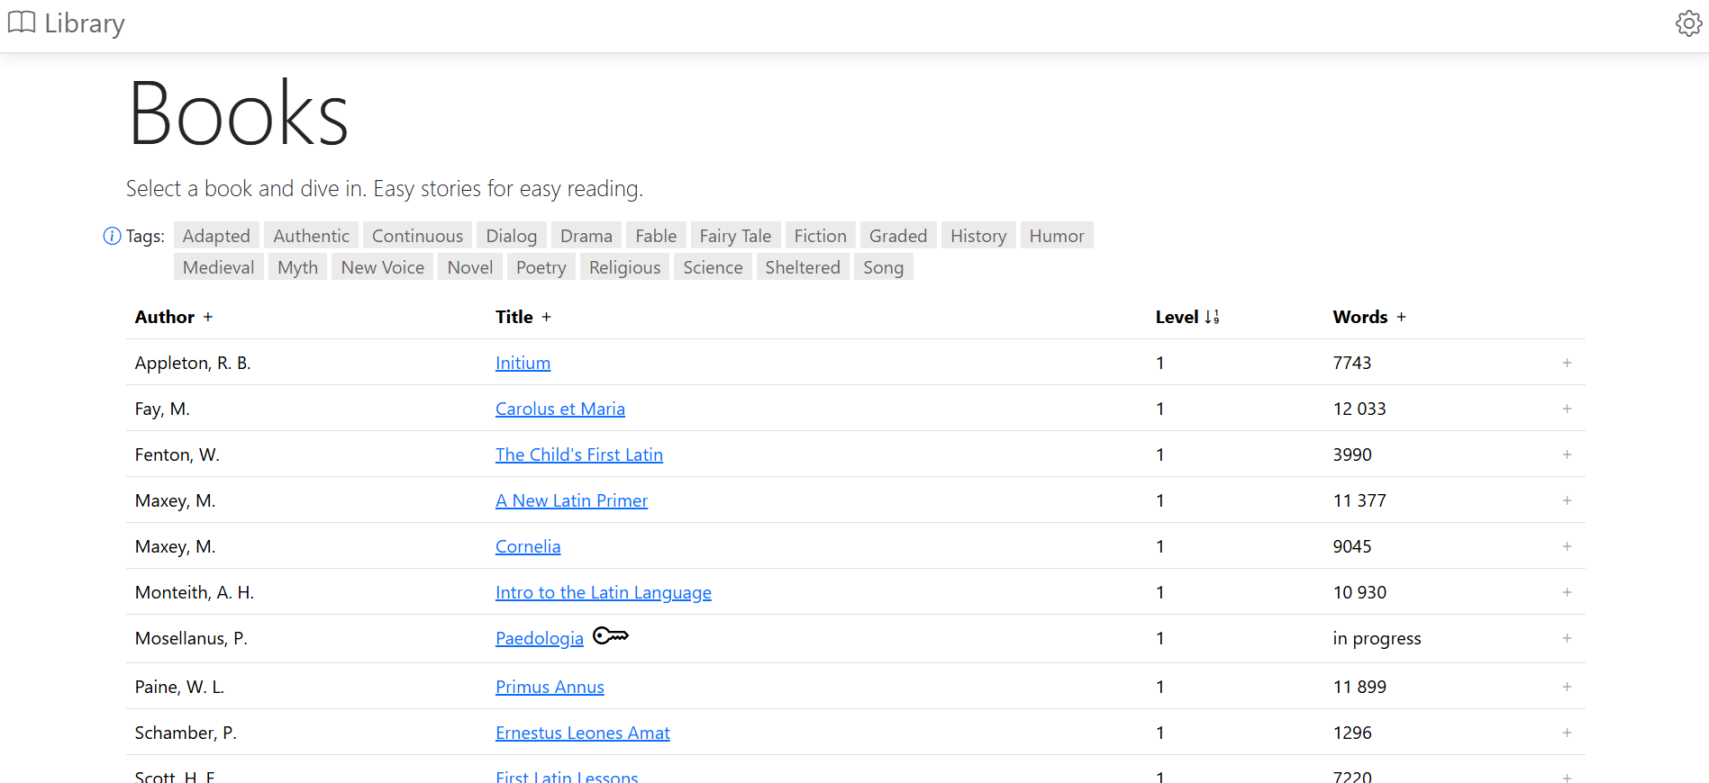The width and height of the screenshot is (1709, 783).
Task: Open the Ernestus Leones Amat link
Action: click(x=583, y=733)
